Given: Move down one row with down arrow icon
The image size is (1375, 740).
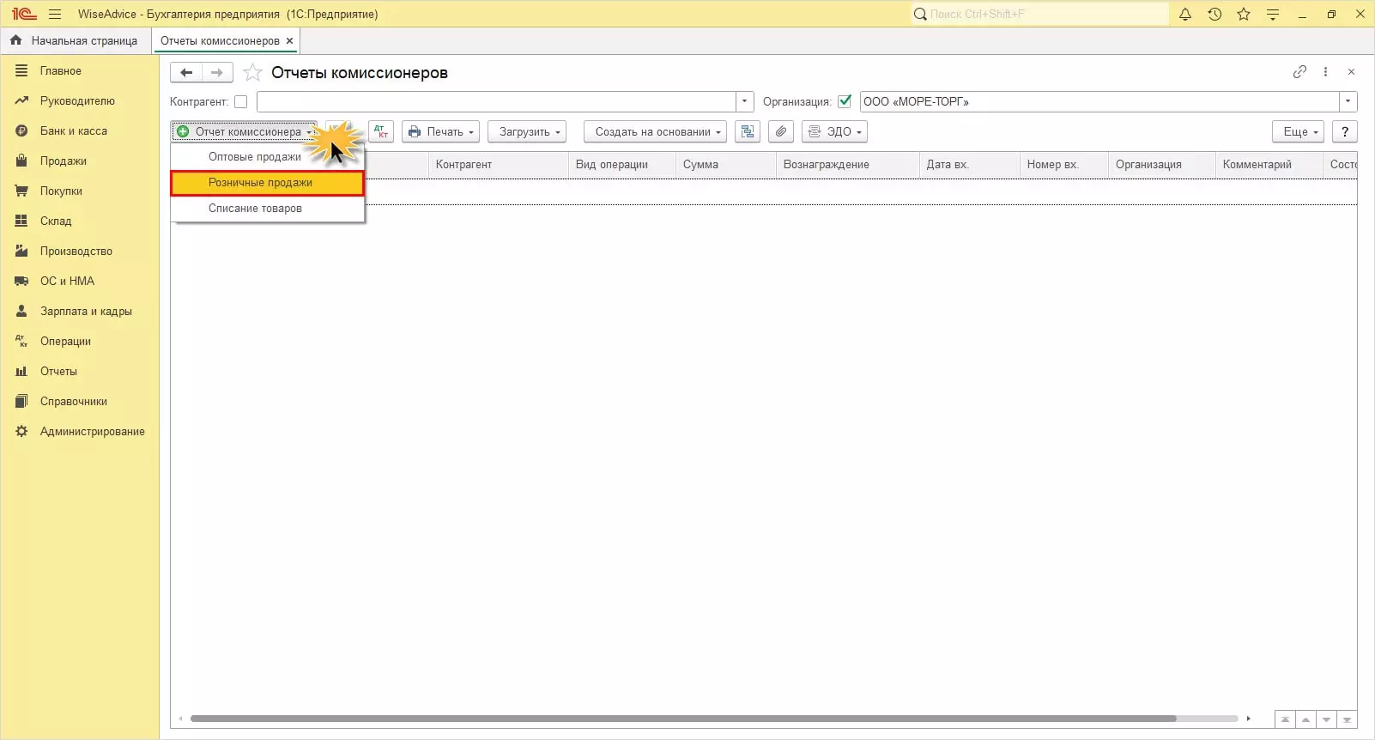Looking at the screenshot, I should pyautogui.click(x=1326, y=719).
